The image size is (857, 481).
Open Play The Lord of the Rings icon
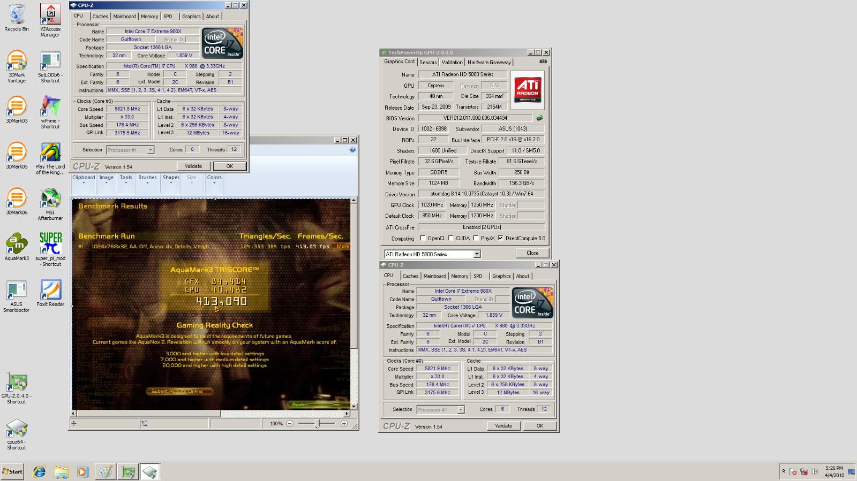[50, 158]
